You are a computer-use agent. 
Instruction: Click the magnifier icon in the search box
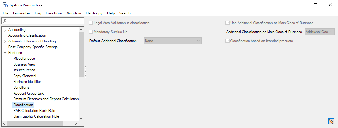click(x=5, y=21)
